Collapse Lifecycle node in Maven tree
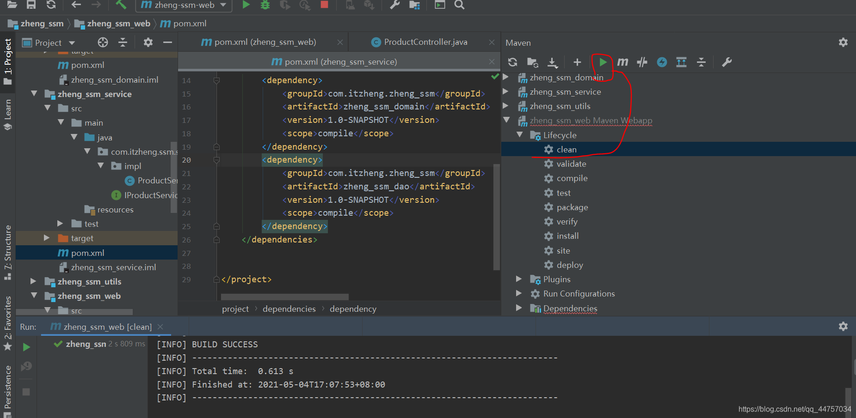The image size is (856, 418). point(519,135)
